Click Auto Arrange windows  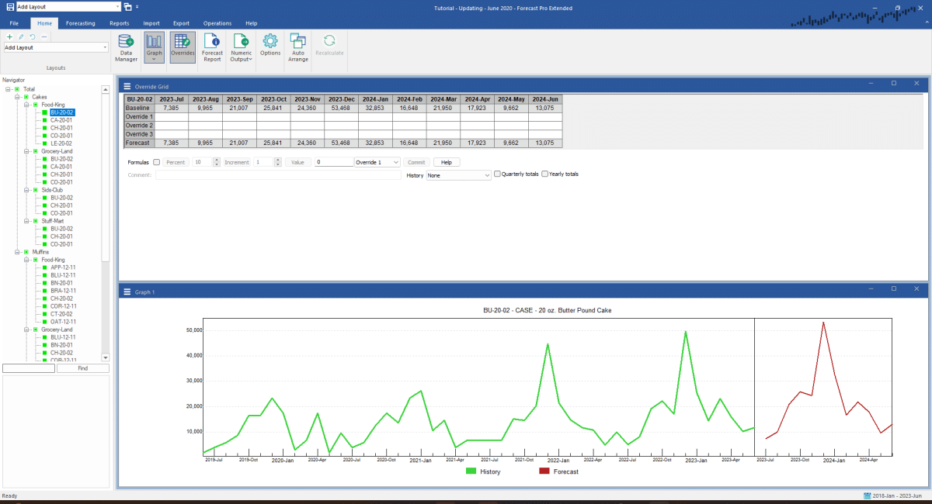coord(298,48)
